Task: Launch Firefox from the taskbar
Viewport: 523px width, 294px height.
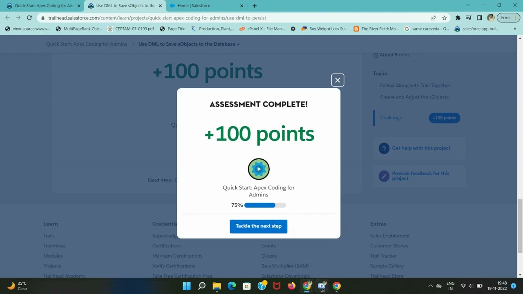Action: (x=291, y=286)
